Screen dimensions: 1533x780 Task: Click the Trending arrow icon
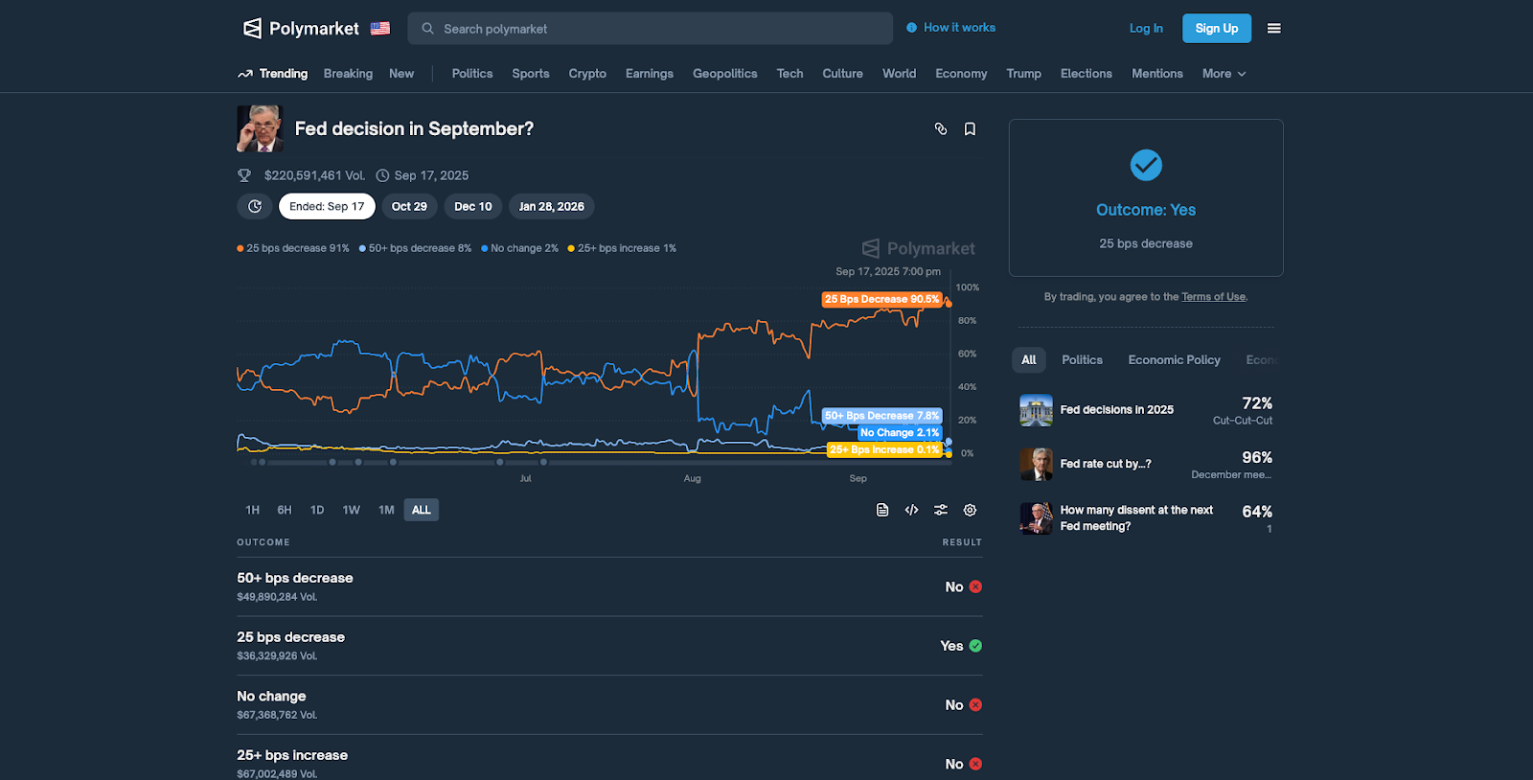pos(245,74)
